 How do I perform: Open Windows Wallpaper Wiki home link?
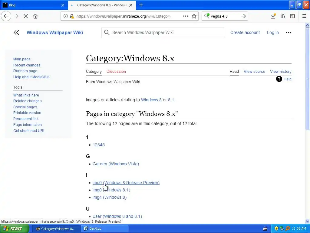click(x=55, y=32)
